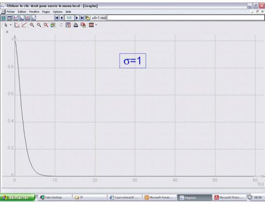Image resolution: width=265 pixels, height=204 pixels.
Task: Open the Options menu
Action: pos(58,12)
